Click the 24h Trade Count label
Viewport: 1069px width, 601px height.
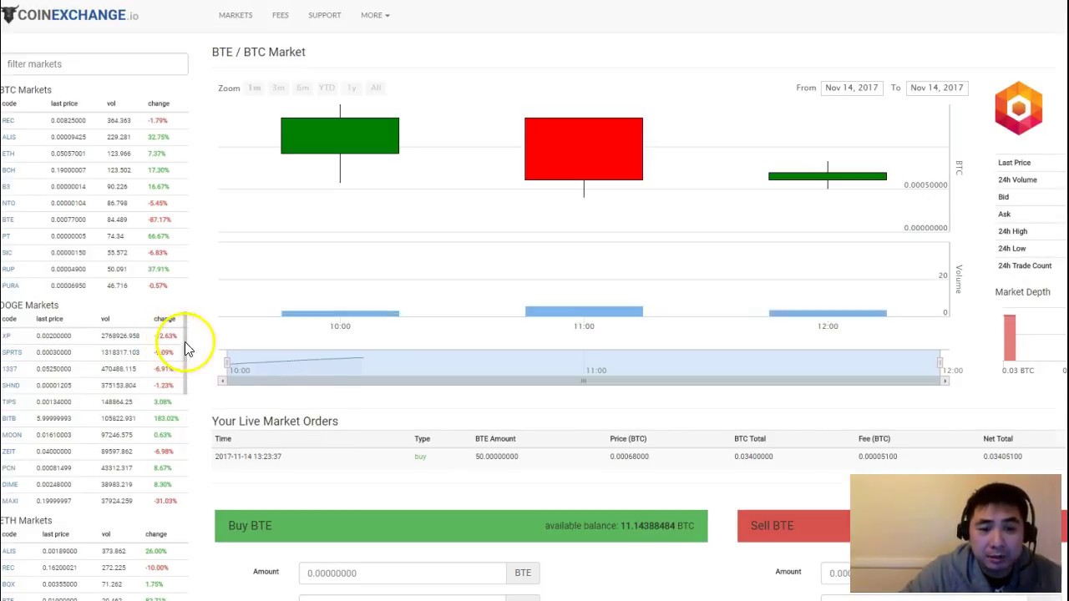click(1024, 265)
